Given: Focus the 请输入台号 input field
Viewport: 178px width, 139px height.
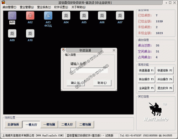Looking at the screenshot, I should [x=89, y=71].
